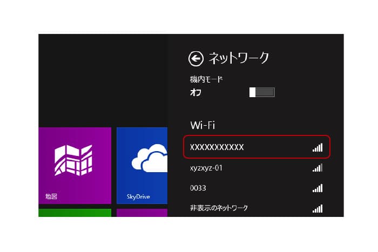
Task: Click signal icon for 非表示のネットワーク
Action: click(318, 208)
